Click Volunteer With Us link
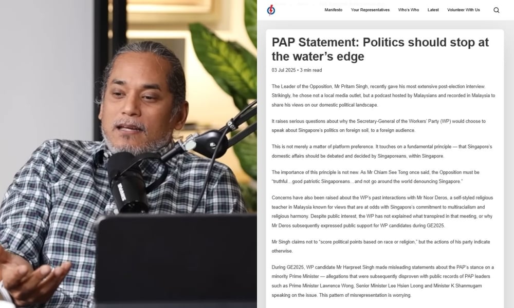The height and width of the screenshot is (308, 514). (463, 10)
